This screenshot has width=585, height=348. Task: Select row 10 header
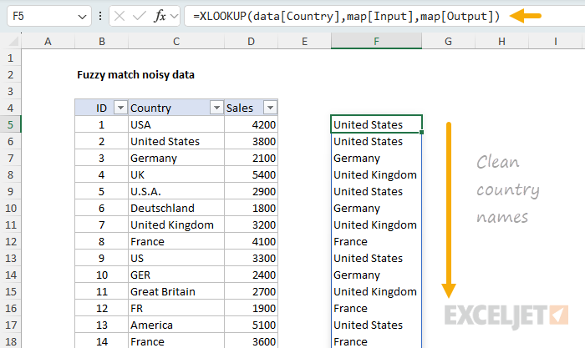coord(10,208)
